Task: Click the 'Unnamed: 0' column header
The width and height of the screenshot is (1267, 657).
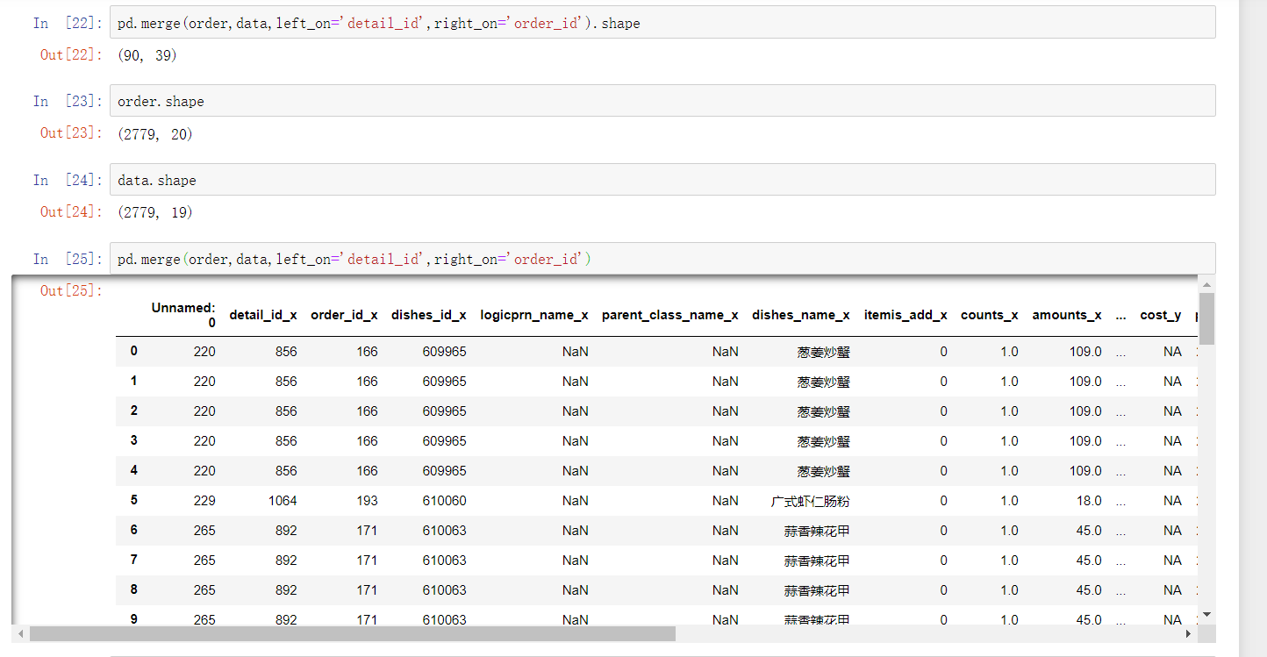Action: [183, 315]
